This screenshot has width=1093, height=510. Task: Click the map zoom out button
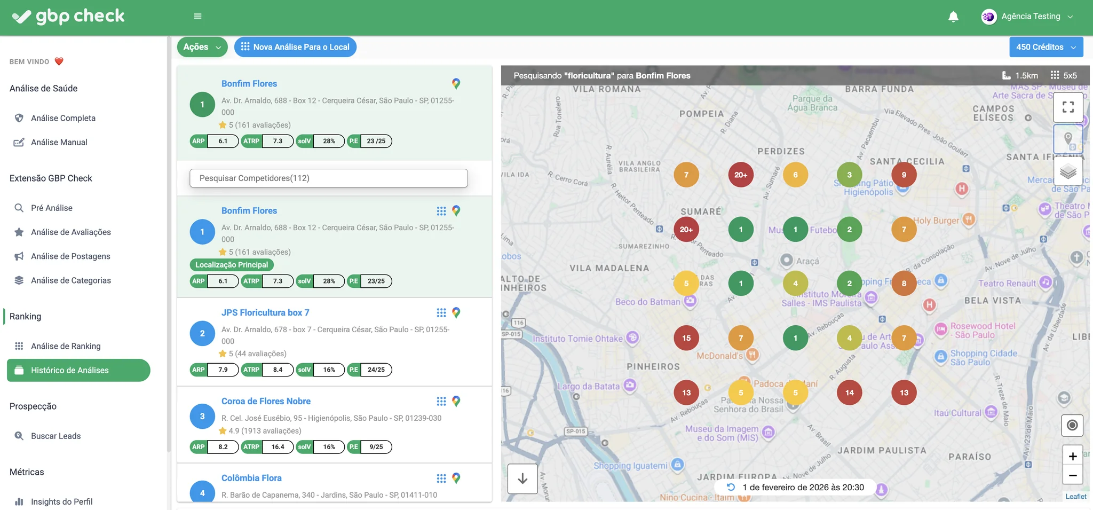pos(1072,475)
